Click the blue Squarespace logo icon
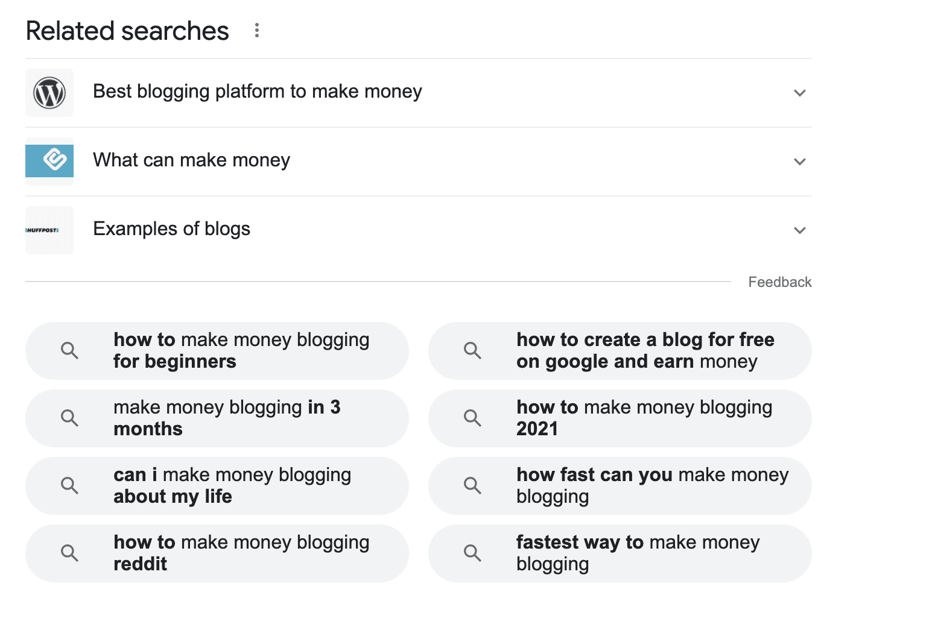Screen dimensions: 935x633 point(49,161)
